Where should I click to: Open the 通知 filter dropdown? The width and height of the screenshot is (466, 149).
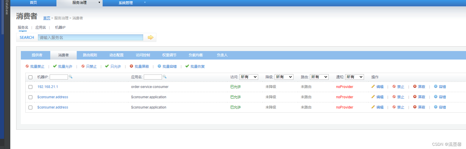pyautogui.click(x=355, y=77)
